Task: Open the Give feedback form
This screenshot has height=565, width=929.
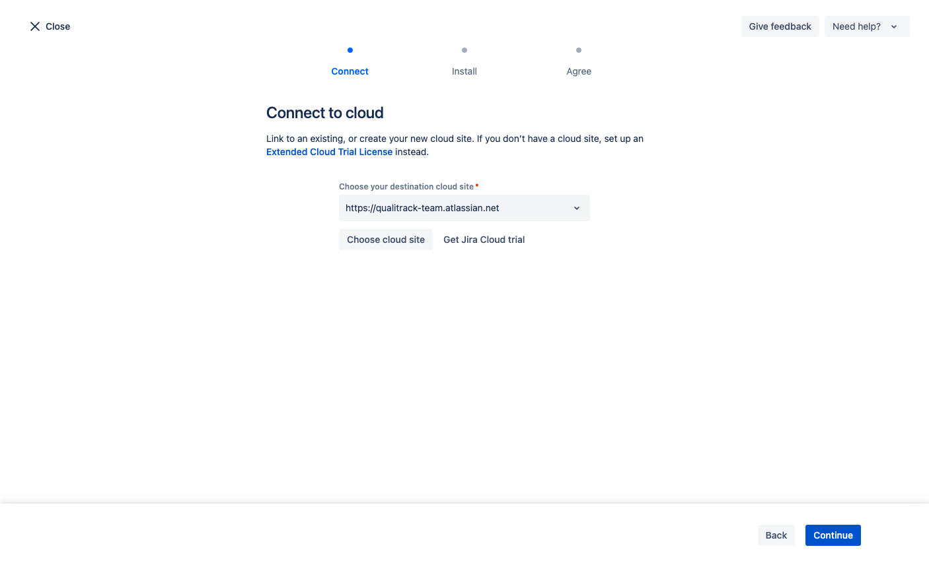Action: tap(780, 26)
